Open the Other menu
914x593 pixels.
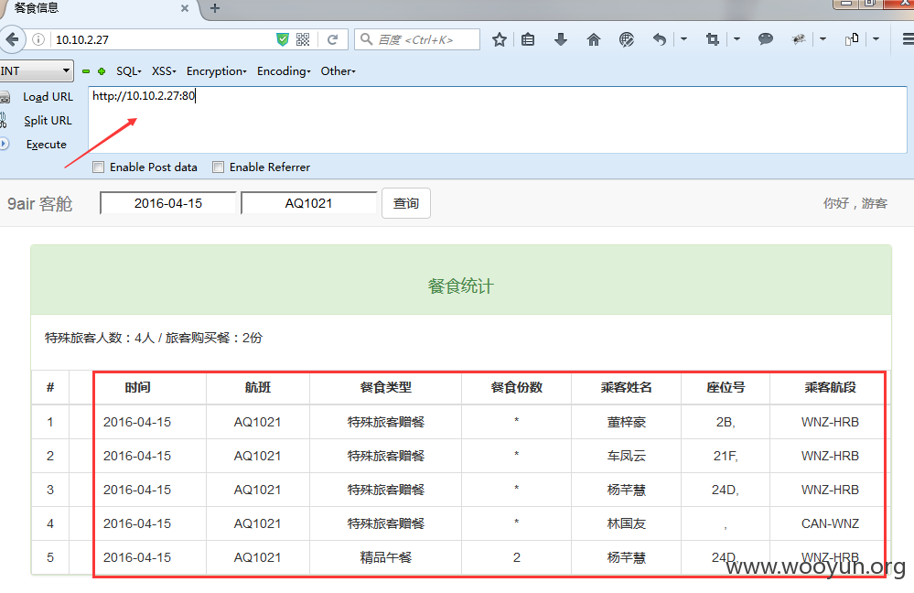[x=339, y=71]
